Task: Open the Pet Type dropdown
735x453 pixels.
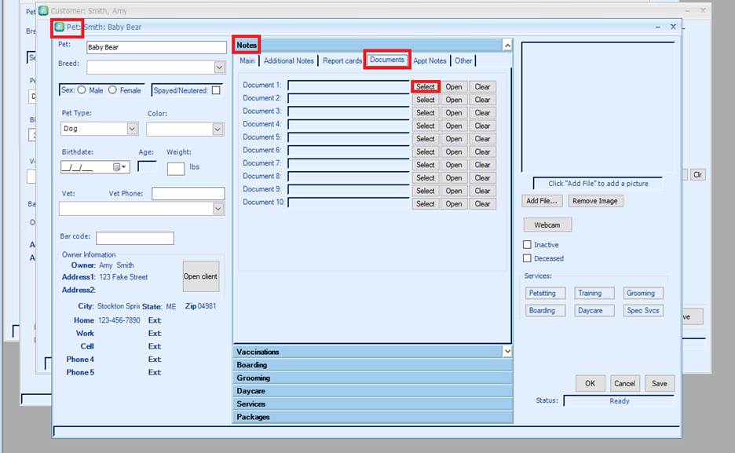Action: click(131, 129)
